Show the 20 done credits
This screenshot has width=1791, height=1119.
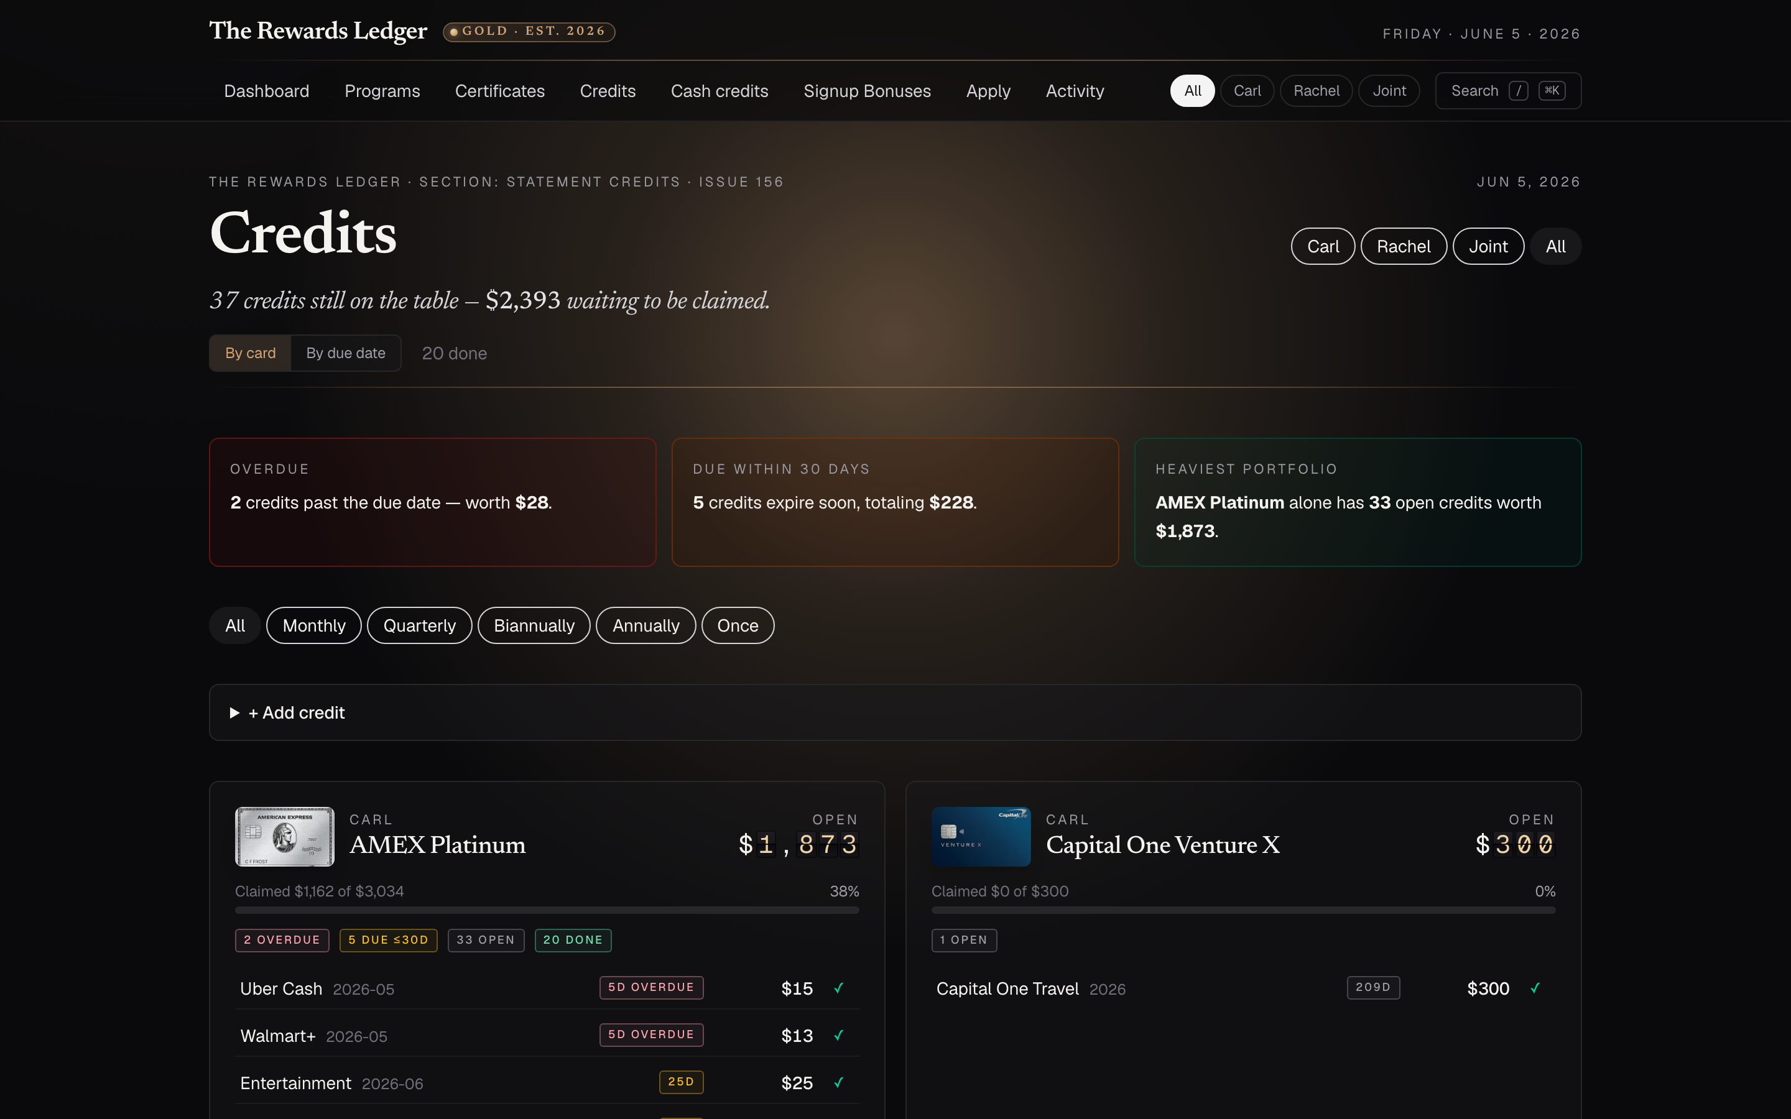click(454, 353)
